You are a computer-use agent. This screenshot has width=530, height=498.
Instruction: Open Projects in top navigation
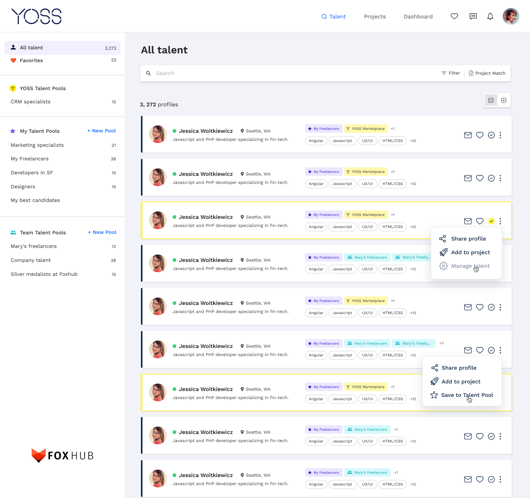click(375, 17)
